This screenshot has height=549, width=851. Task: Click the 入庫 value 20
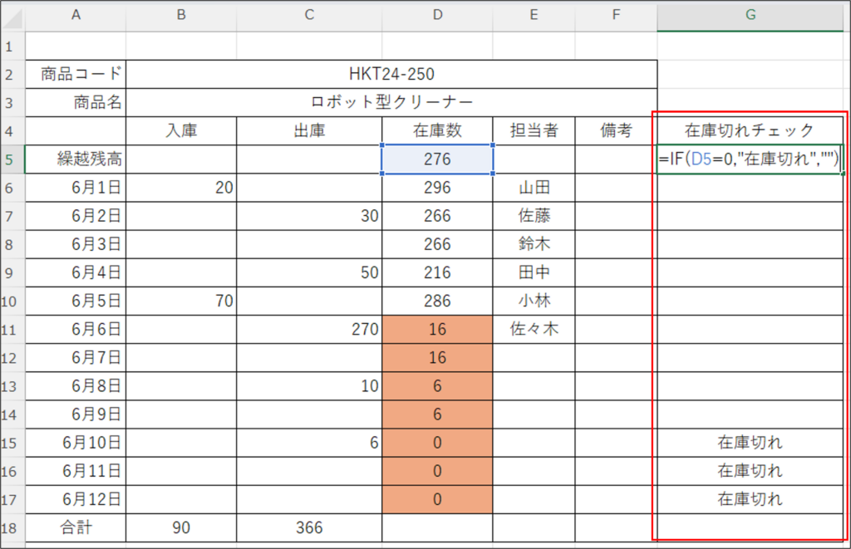click(181, 188)
